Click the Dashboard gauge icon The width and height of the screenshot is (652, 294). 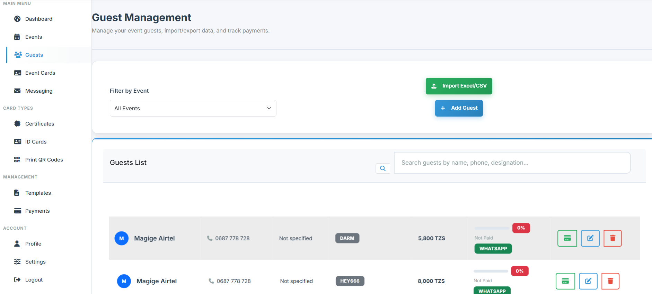tap(17, 19)
